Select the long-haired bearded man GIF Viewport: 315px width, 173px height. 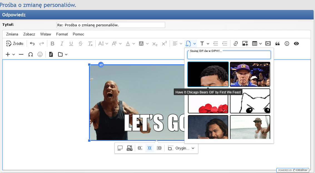[208, 127]
